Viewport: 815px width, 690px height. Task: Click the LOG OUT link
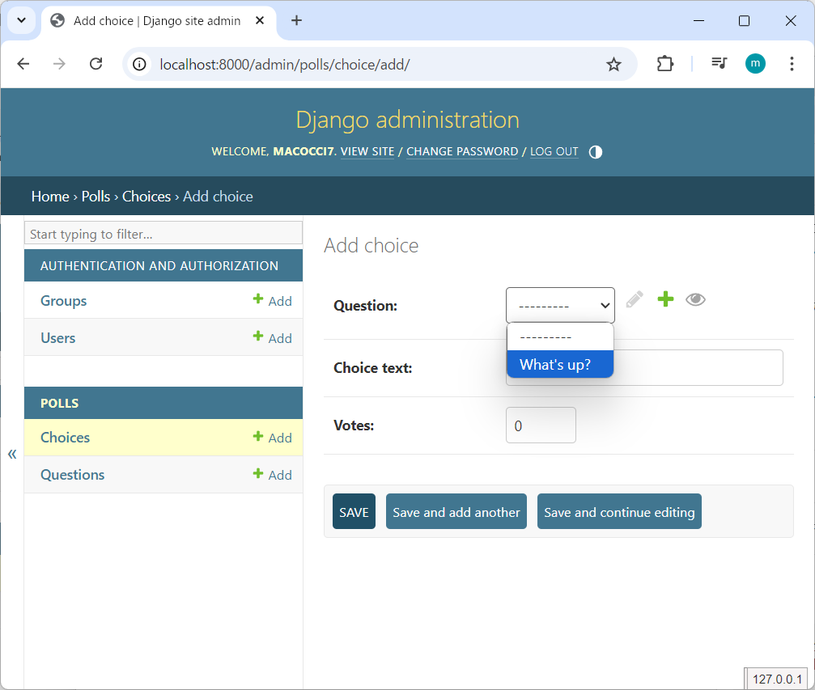[x=554, y=152]
